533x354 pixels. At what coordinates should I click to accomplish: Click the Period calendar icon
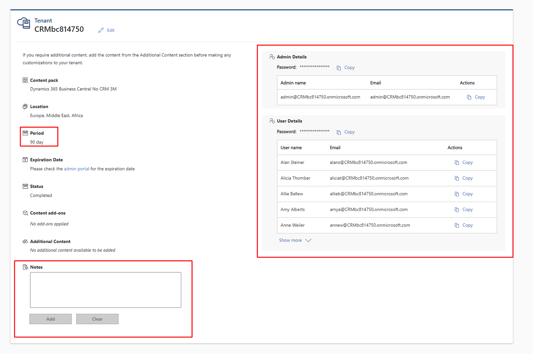pos(25,133)
